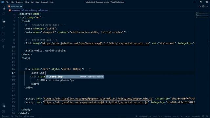This screenshot has height=118, width=210.
Task: Open the Run and Debug view
Action: (3, 27)
